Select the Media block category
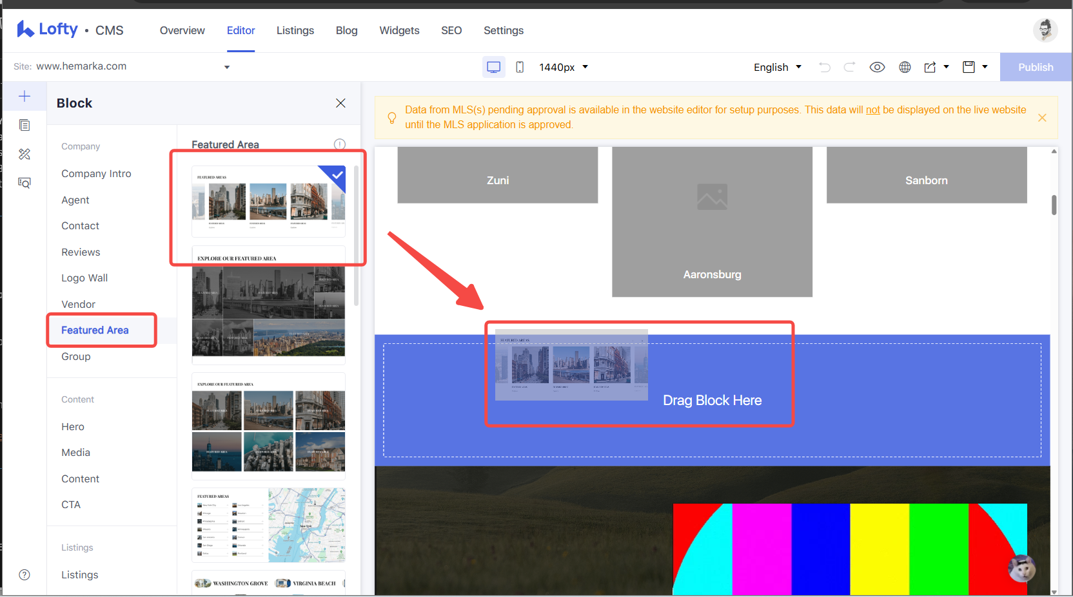 point(75,453)
